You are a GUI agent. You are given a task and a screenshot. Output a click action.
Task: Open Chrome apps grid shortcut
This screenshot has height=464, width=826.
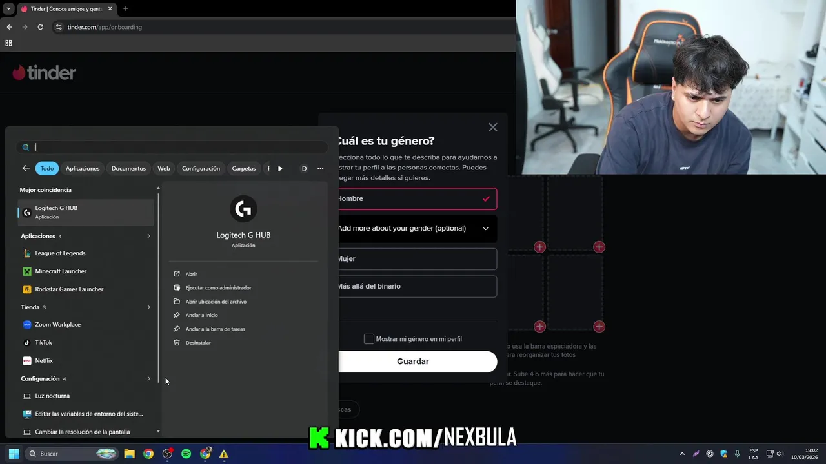(8, 43)
